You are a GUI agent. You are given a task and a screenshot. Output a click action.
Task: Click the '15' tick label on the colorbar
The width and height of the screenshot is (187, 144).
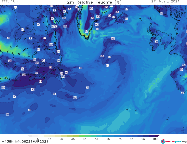click(x=49, y=139)
